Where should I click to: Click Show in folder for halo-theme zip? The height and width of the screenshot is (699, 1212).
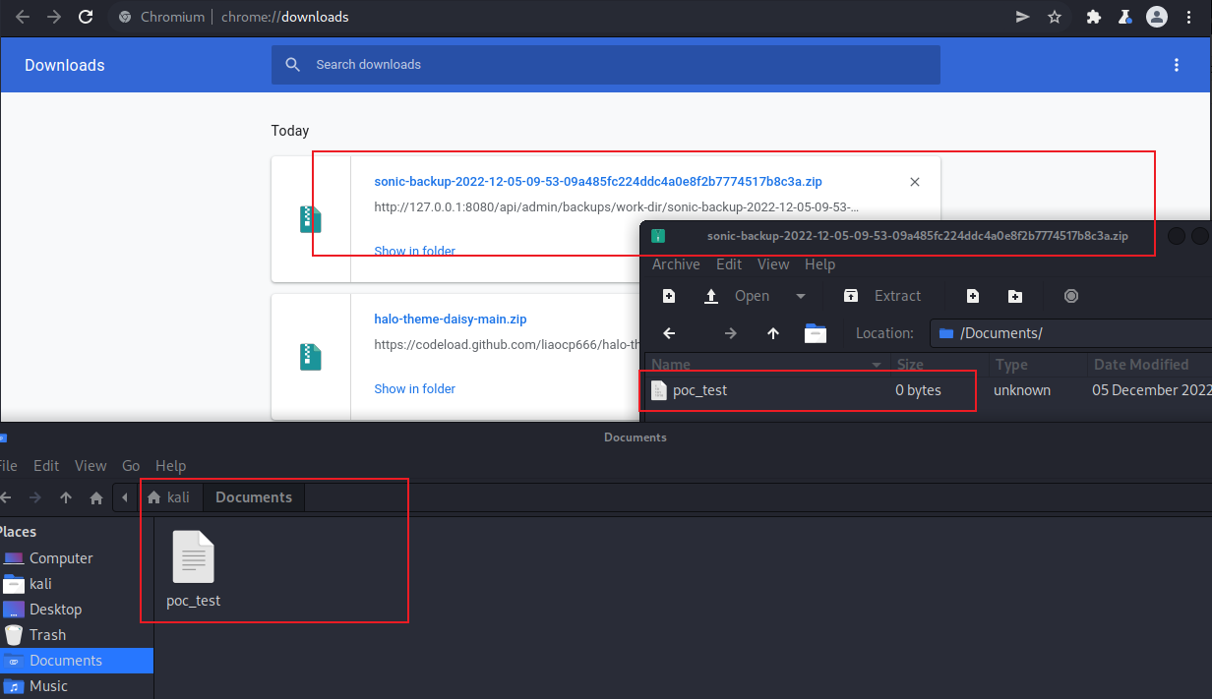coord(414,389)
